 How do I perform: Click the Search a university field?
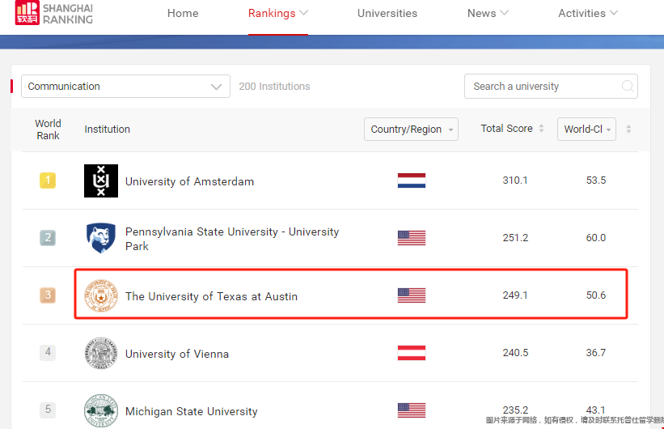click(x=551, y=86)
